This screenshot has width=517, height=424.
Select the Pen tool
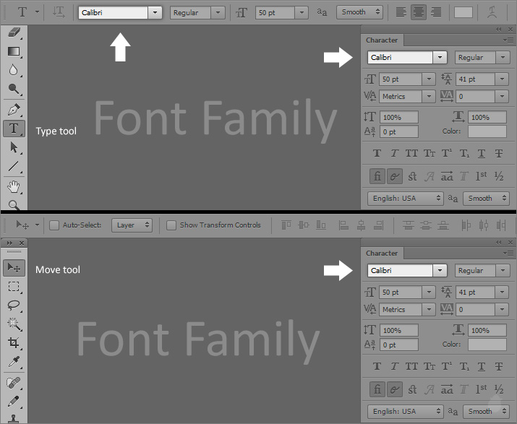tap(14, 110)
